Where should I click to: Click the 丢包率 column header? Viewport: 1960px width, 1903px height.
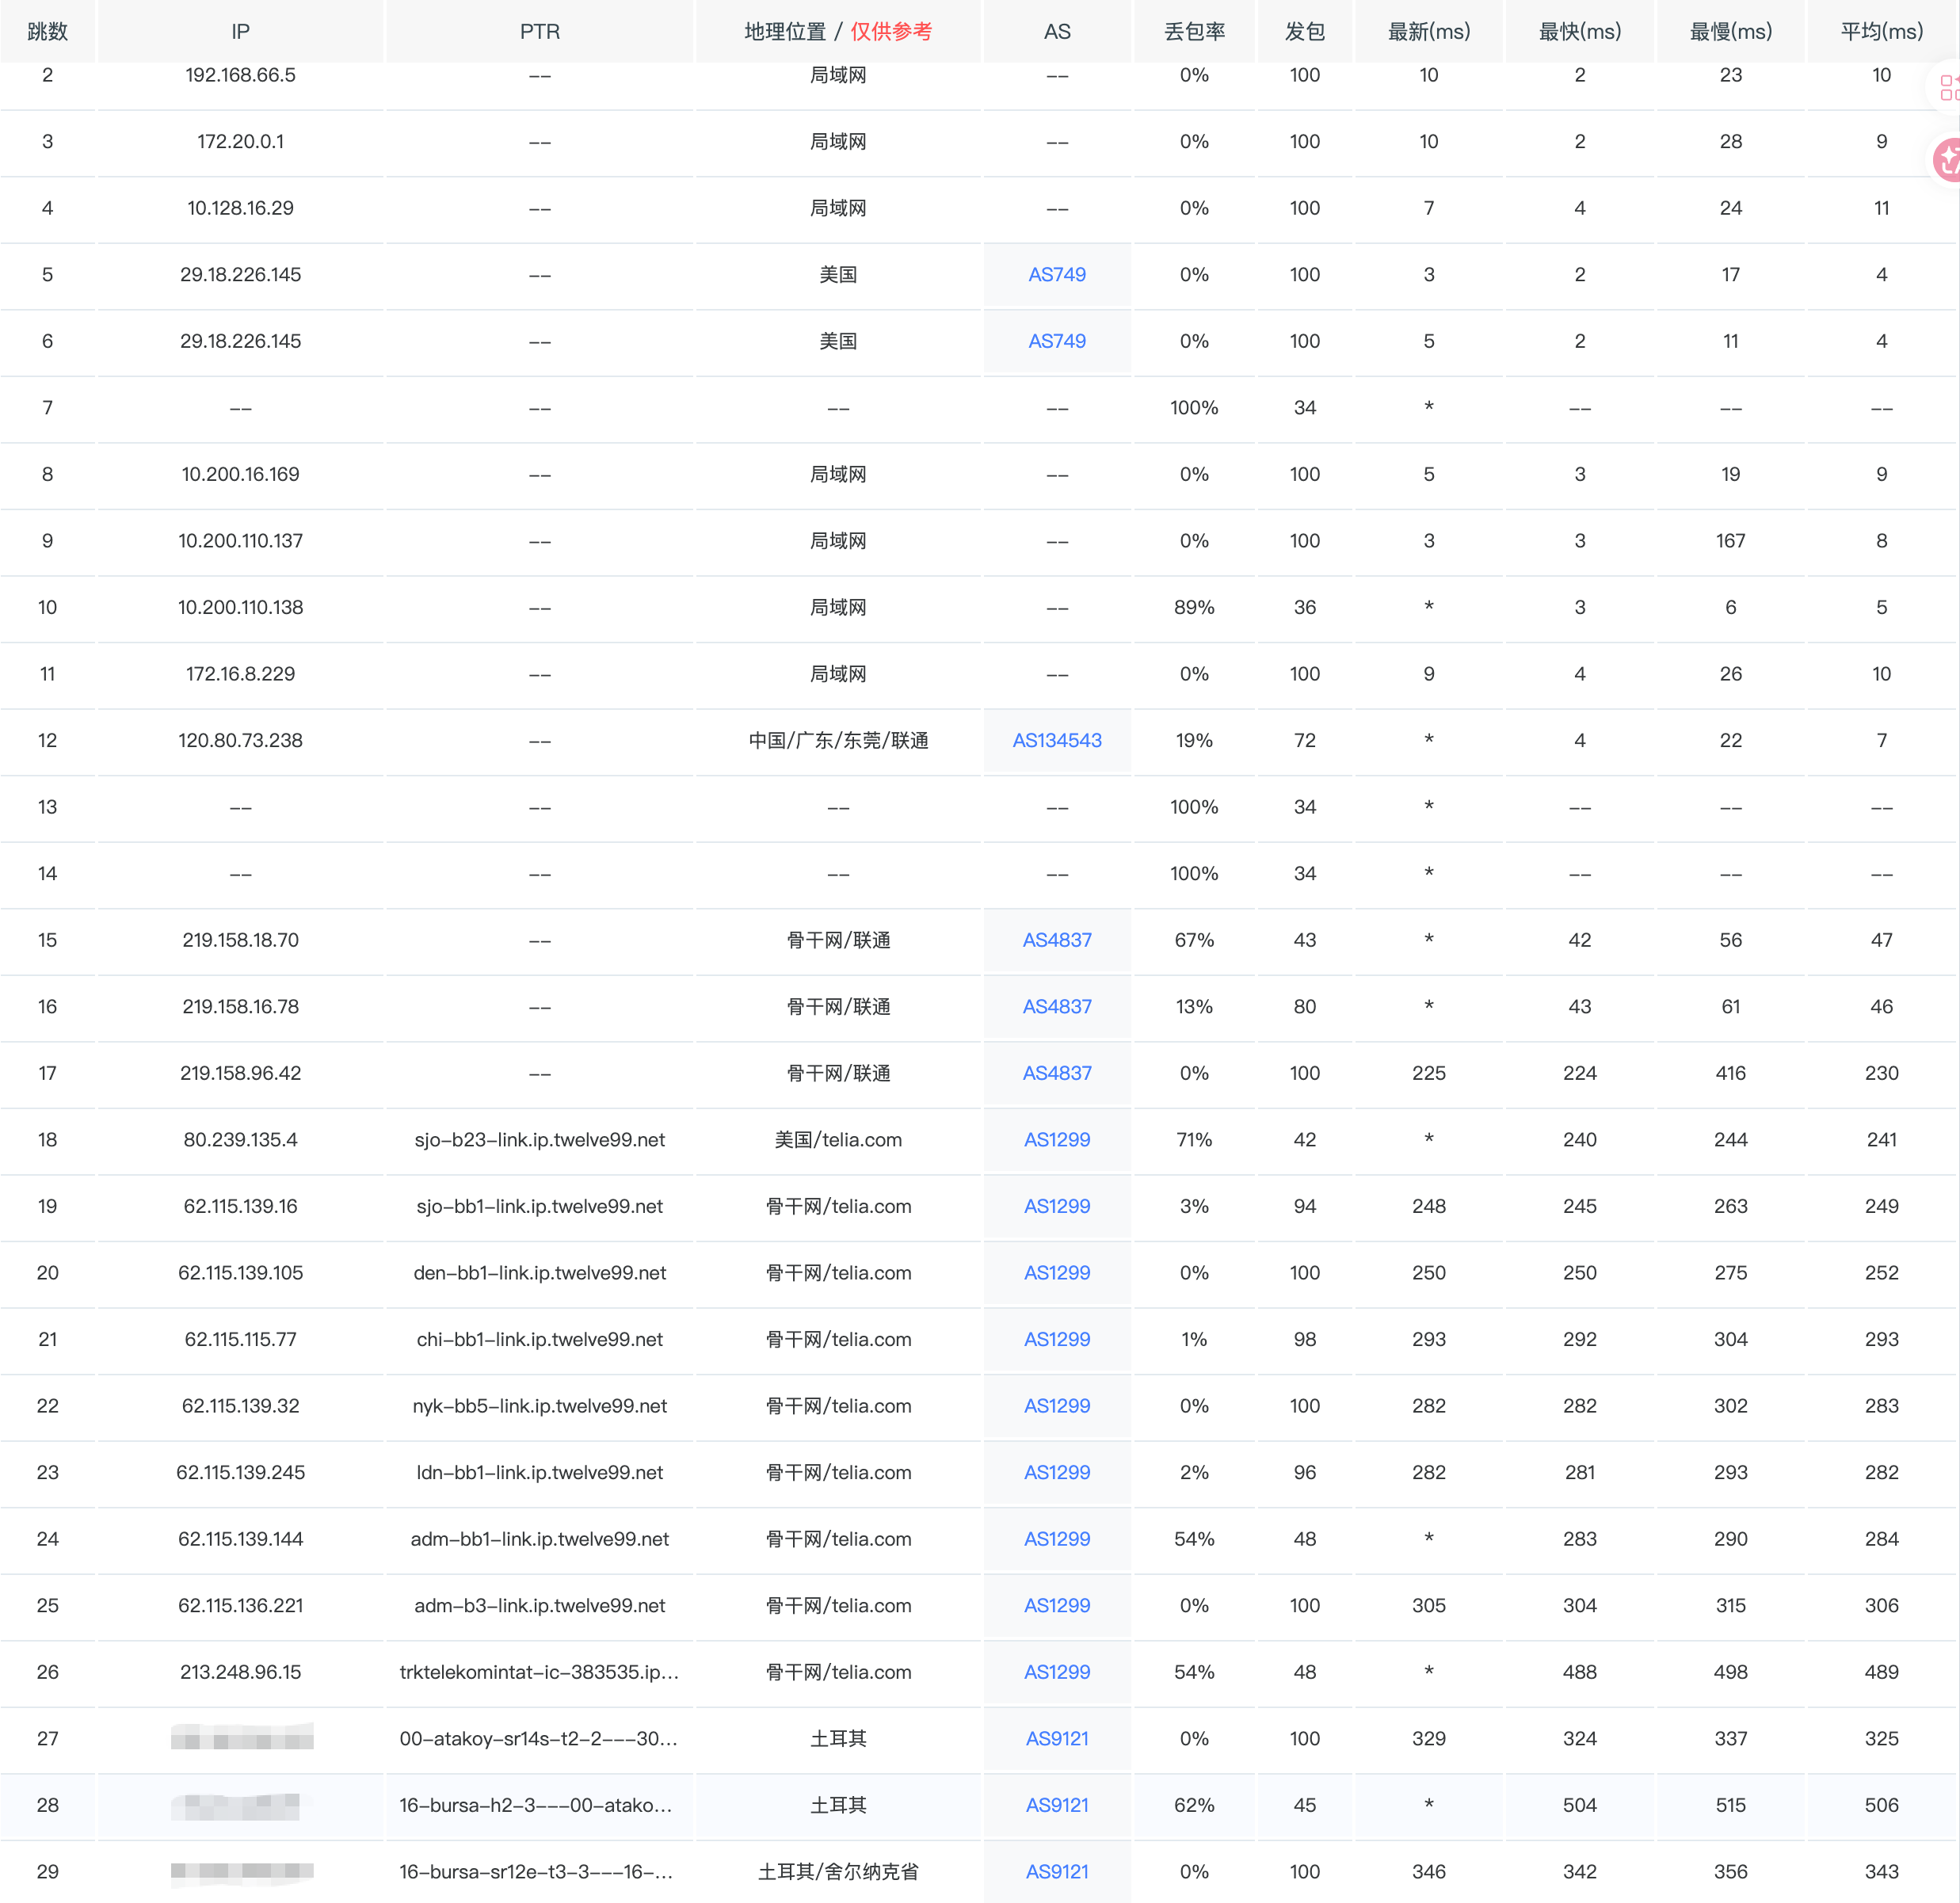1193,32
